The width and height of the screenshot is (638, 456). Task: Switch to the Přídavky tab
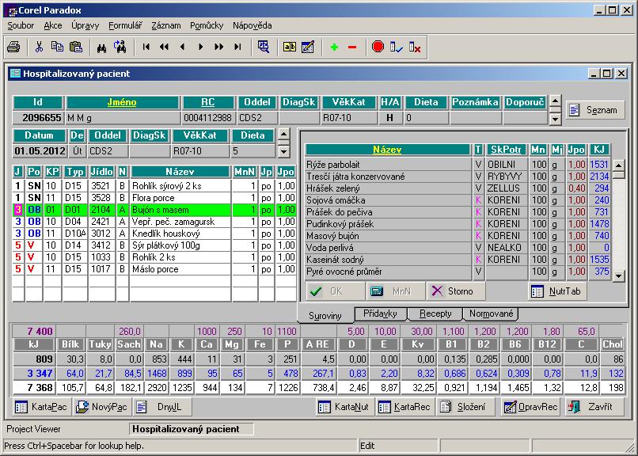pyautogui.click(x=380, y=313)
